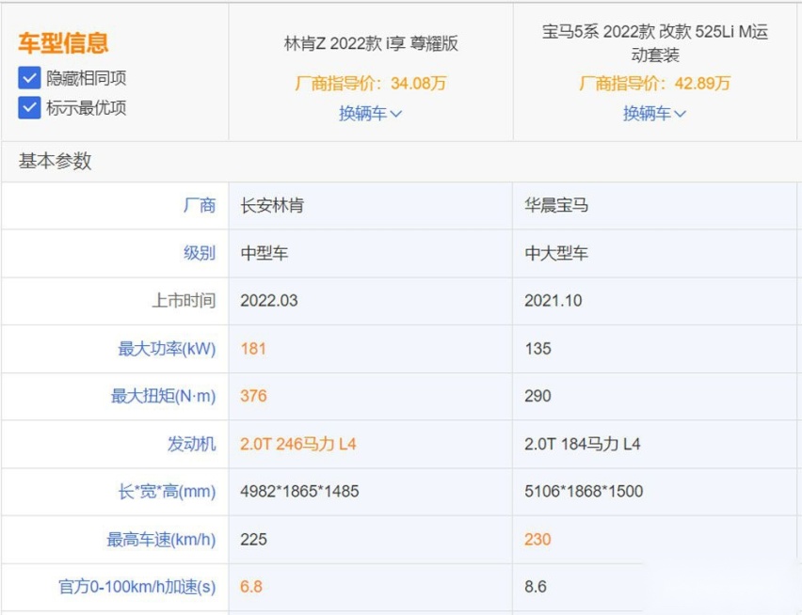
Task: Click the 林肯Z 2022款 i享 尊耀版 title
Action: [x=371, y=43]
